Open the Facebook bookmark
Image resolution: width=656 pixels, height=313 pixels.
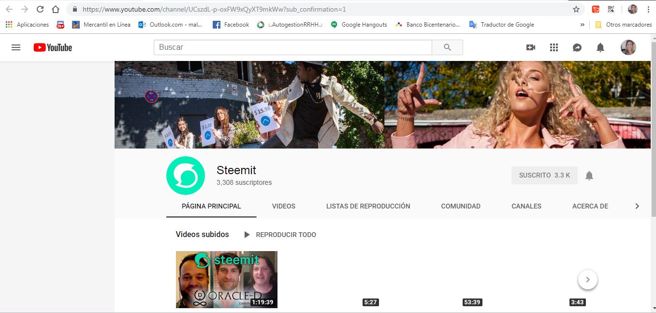coord(231,25)
